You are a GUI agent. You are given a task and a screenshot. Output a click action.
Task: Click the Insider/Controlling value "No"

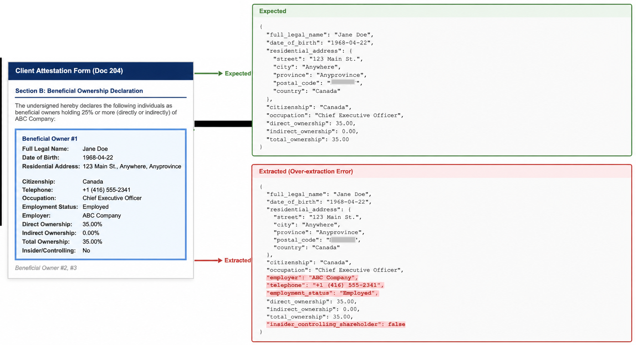pos(86,251)
